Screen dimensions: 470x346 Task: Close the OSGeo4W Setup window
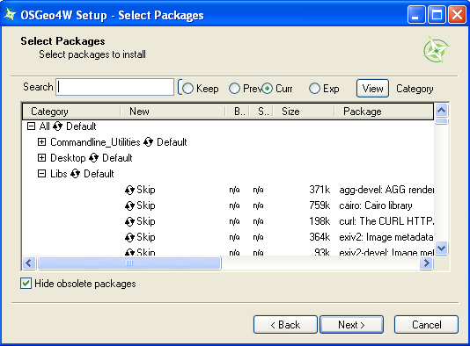[x=457, y=14]
